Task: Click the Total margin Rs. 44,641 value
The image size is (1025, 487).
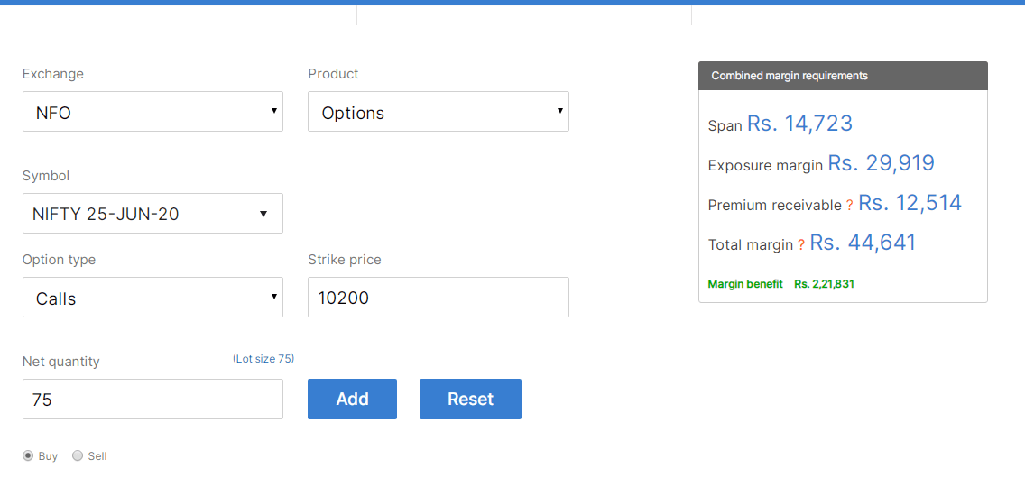Action: click(863, 243)
